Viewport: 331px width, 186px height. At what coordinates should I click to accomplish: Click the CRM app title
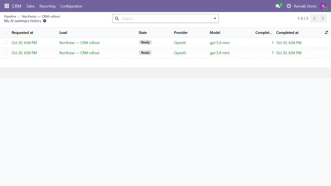point(17,6)
